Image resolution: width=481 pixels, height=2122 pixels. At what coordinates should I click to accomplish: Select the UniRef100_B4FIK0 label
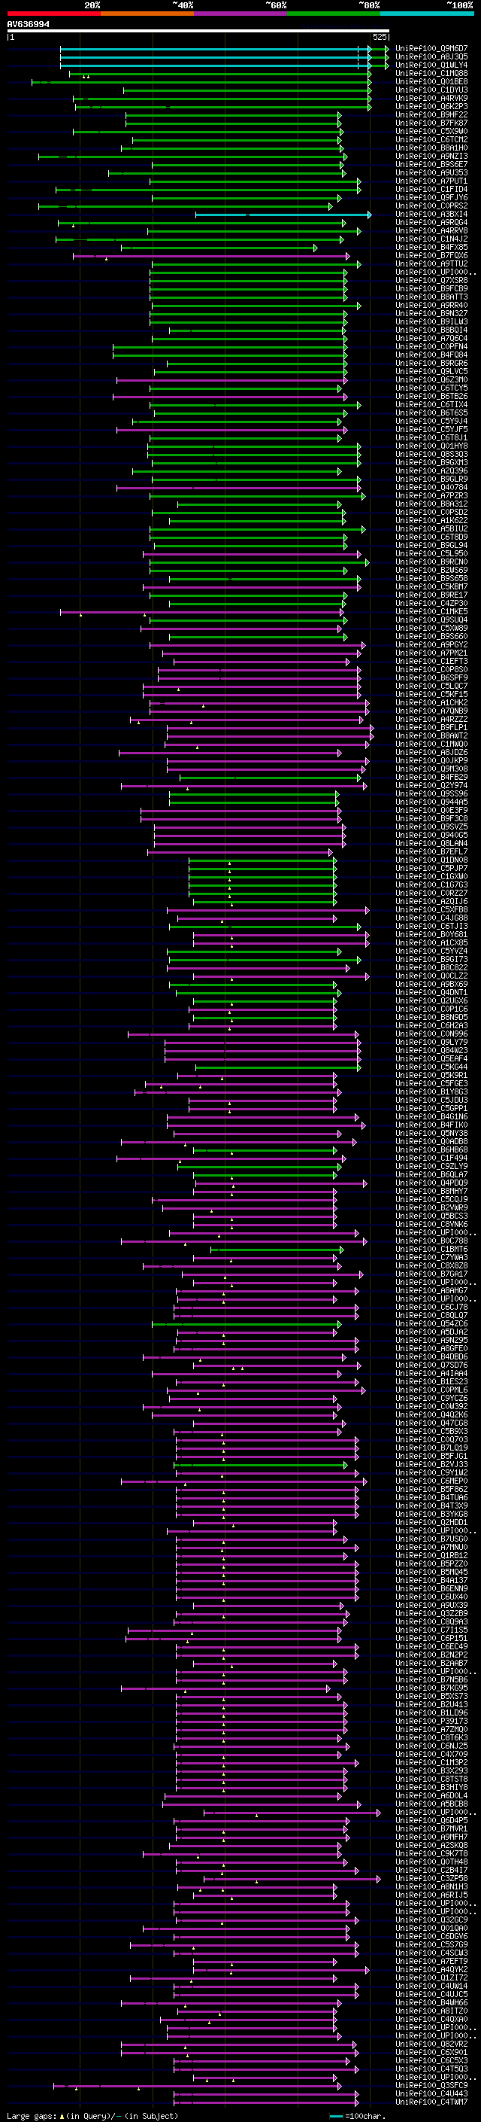[x=431, y=1125]
